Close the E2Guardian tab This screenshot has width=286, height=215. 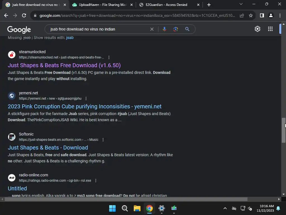coord(198,5)
